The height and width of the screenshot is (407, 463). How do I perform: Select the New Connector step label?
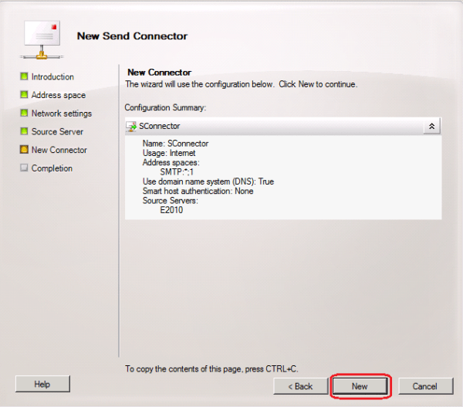pos(59,150)
